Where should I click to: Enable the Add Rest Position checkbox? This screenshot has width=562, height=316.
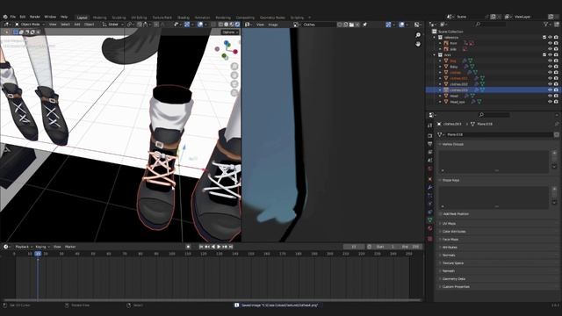point(441,214)
